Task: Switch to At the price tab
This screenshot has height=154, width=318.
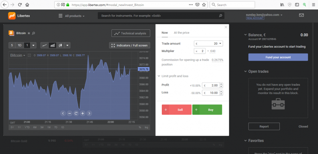Action: click(x=182, y=33)
